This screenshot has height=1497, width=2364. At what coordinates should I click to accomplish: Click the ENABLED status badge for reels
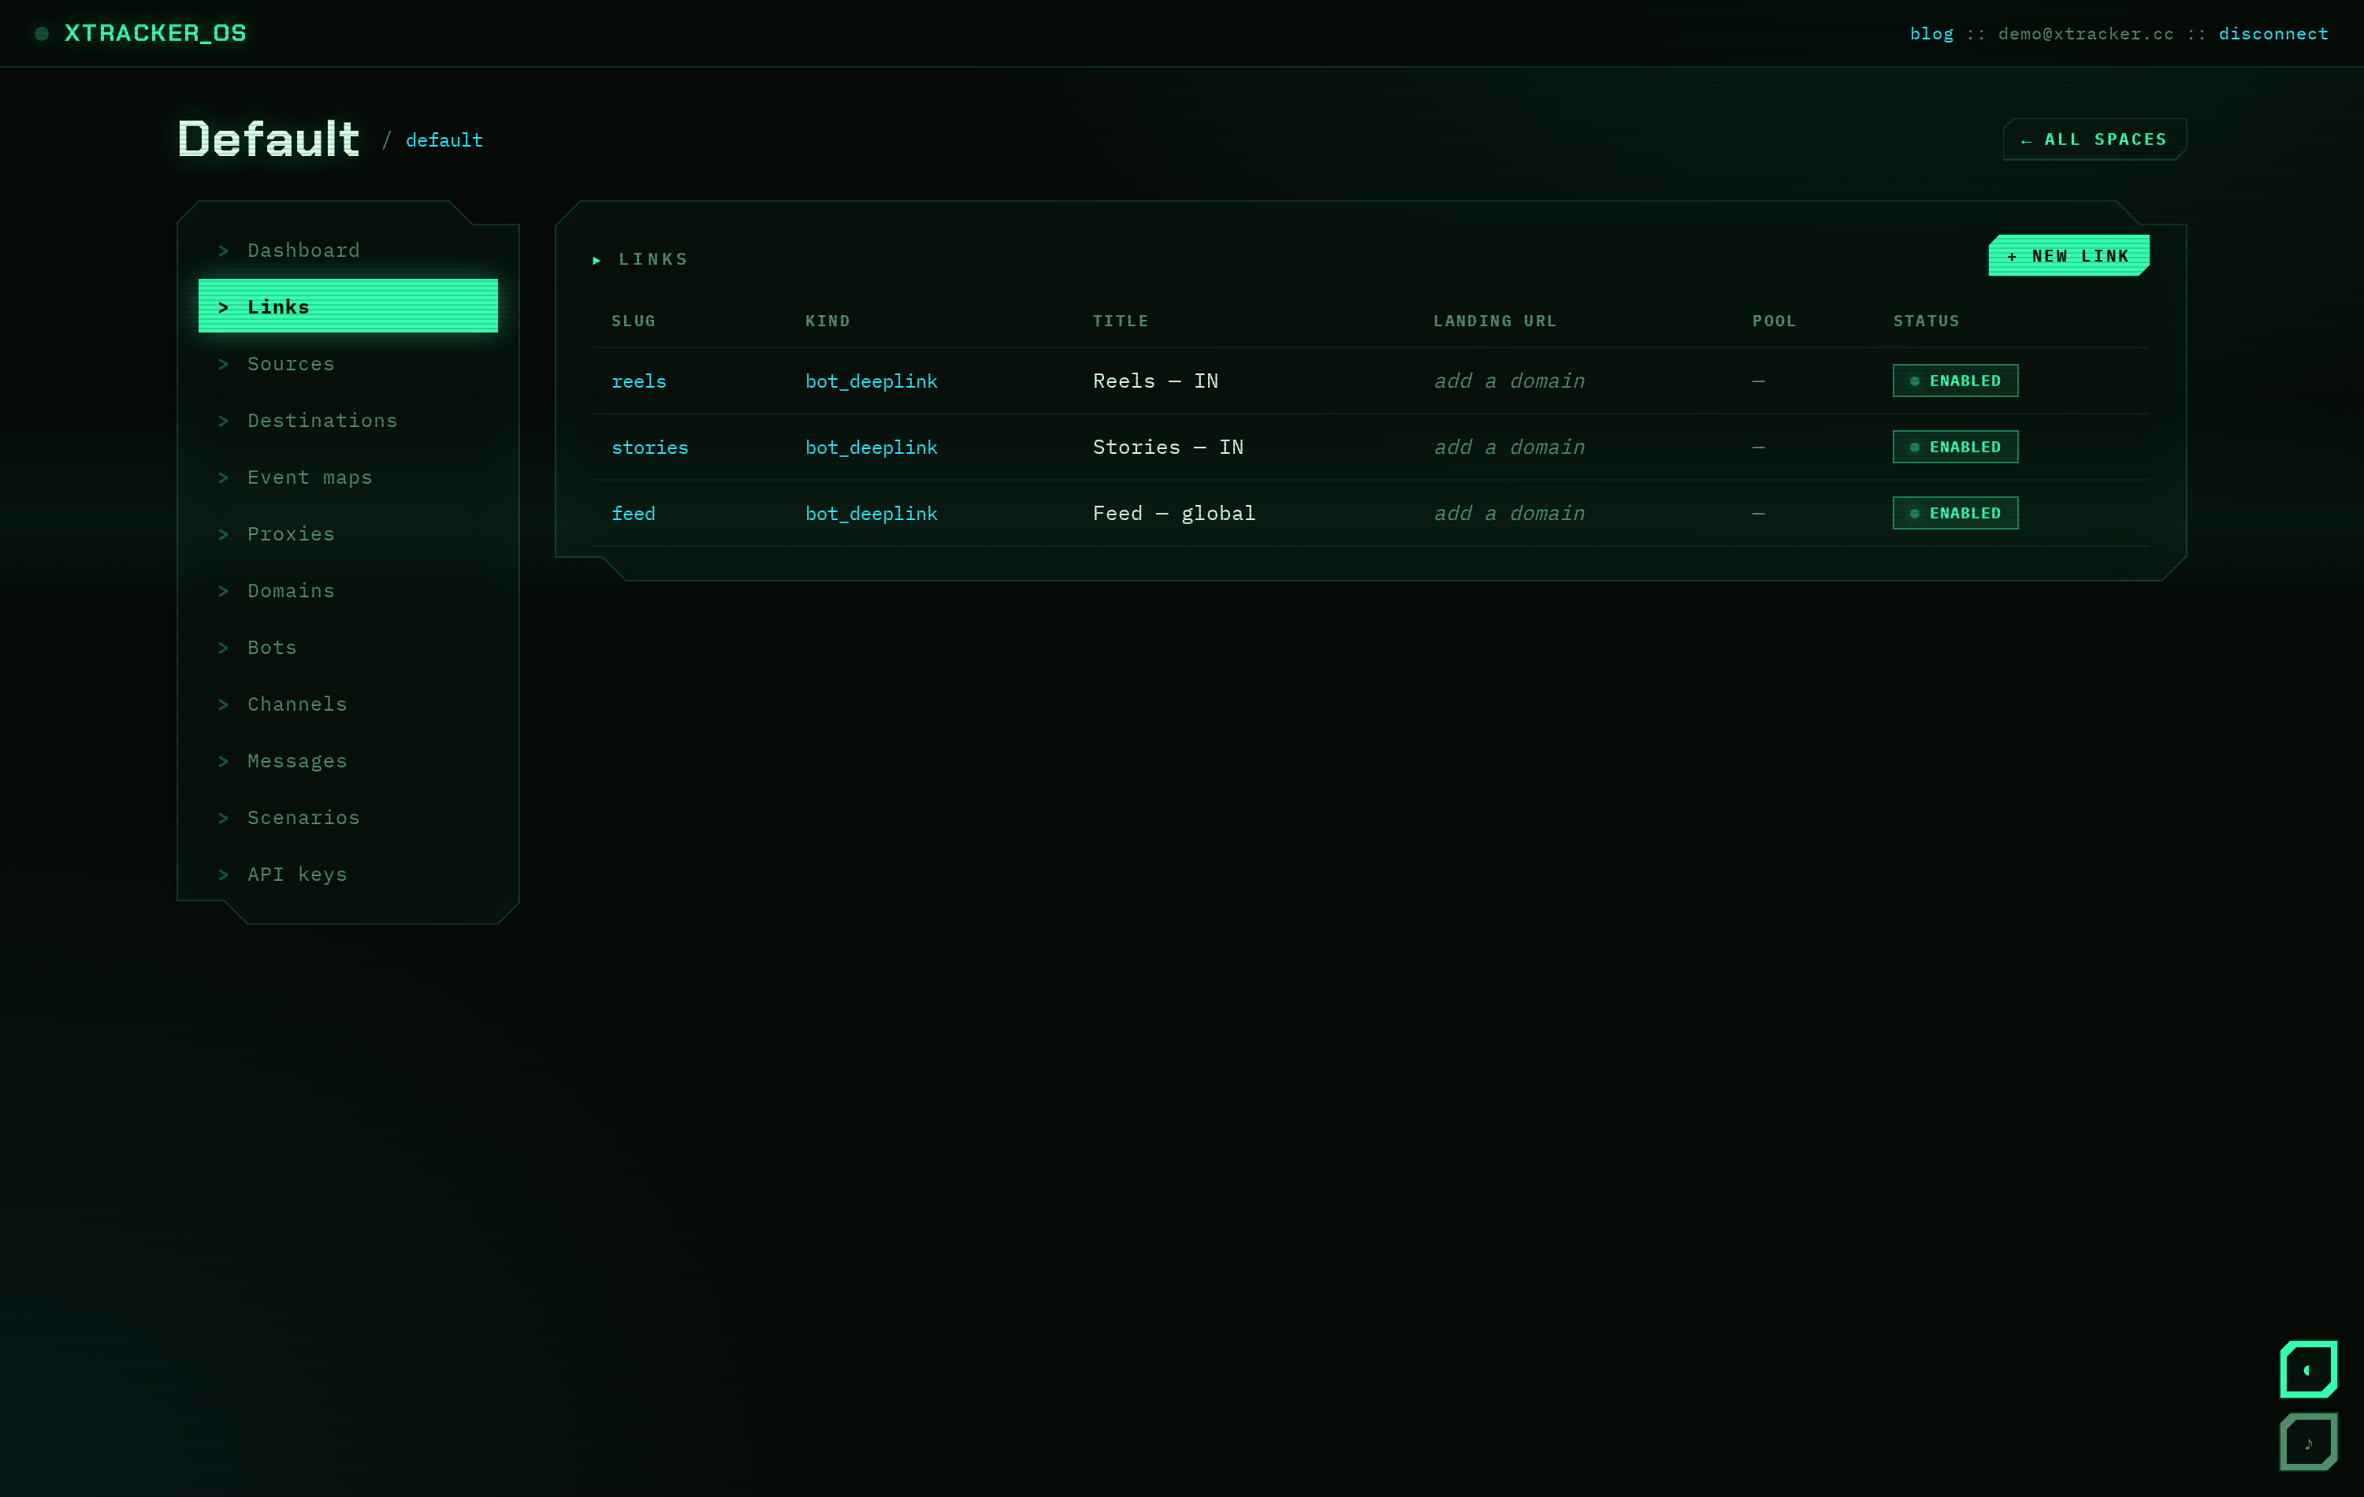pos(1954,381)
